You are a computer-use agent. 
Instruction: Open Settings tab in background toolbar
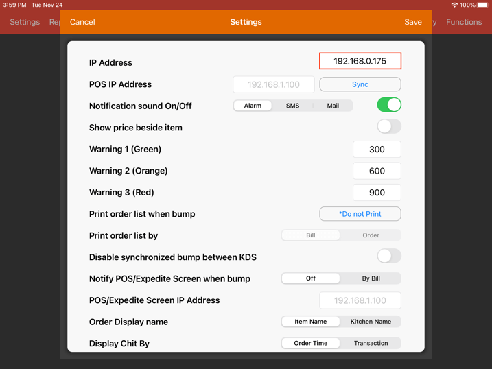point(25,22)
